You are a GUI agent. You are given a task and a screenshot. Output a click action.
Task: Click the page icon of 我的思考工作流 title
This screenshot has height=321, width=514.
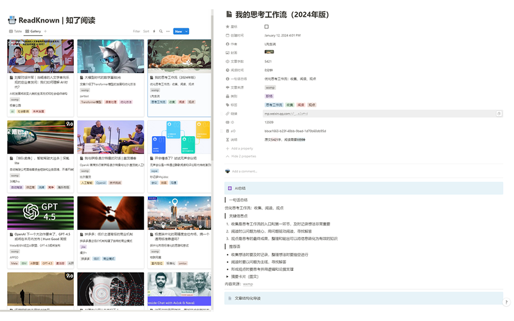(229, 14)
